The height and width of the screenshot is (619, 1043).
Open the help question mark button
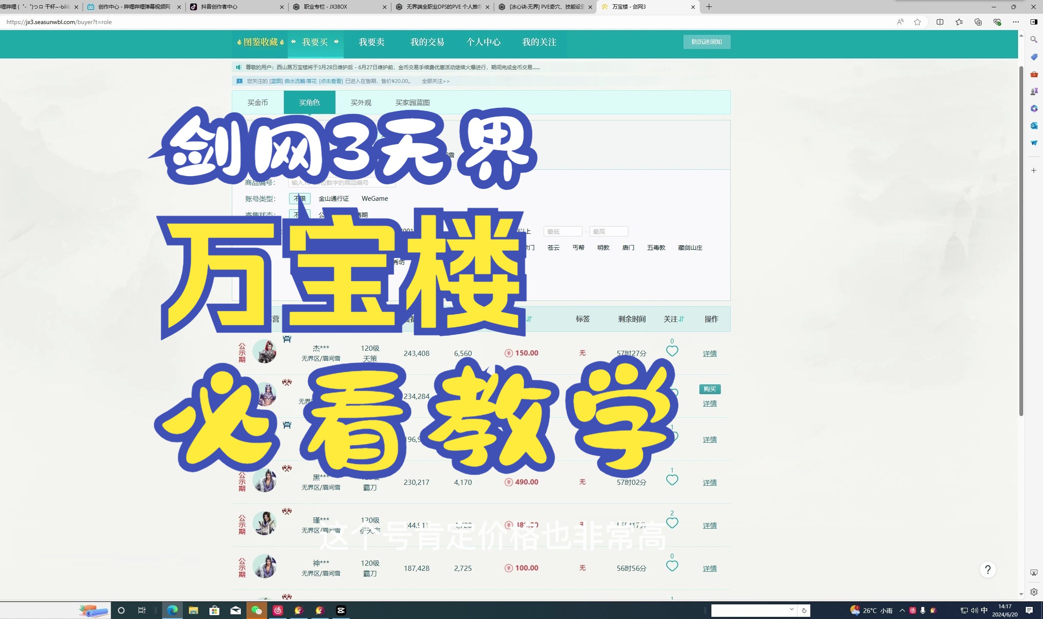click(988, 570)
